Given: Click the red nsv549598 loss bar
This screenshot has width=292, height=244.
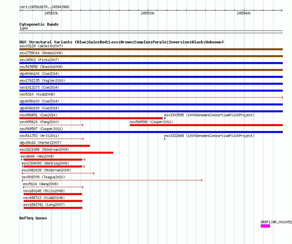Looking at the screenshot, I should pyautogui.click(x=206, y=125).
